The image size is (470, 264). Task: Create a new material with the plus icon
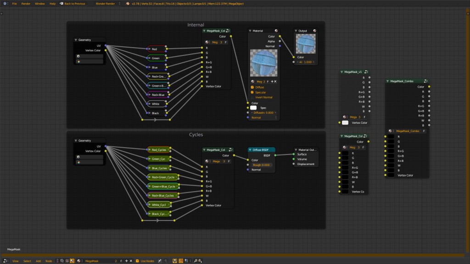point(272,82)
